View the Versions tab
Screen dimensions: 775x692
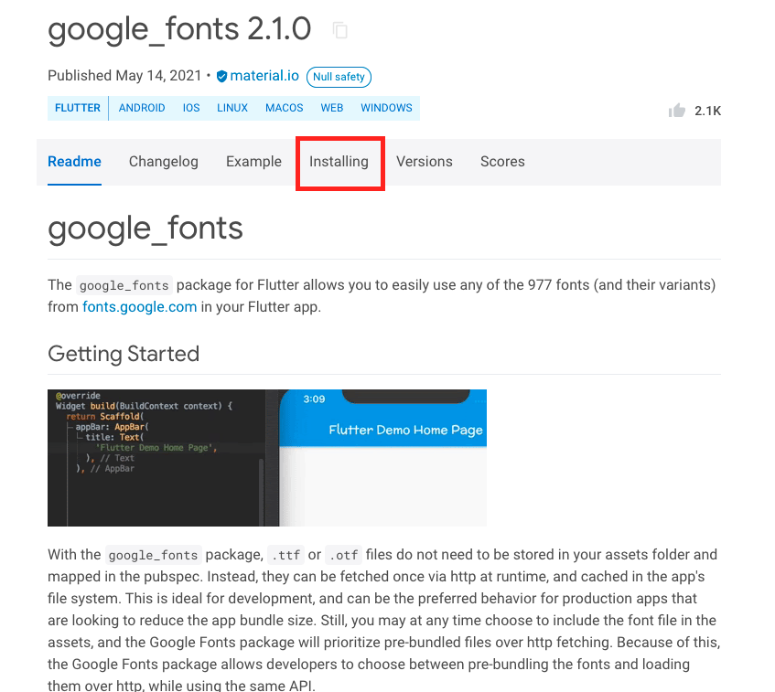coord(425,161)
